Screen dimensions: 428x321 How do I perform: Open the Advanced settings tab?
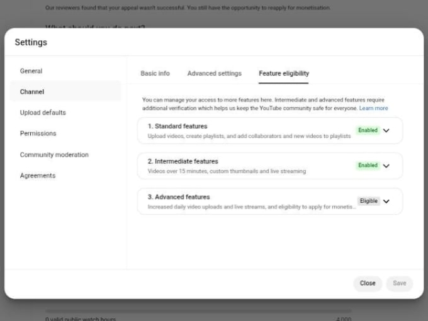pyautogui.click(x=214, y=74)
